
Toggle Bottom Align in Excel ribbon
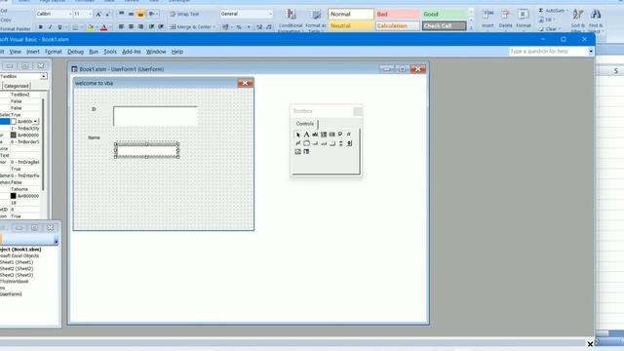[x=140, y=14]
